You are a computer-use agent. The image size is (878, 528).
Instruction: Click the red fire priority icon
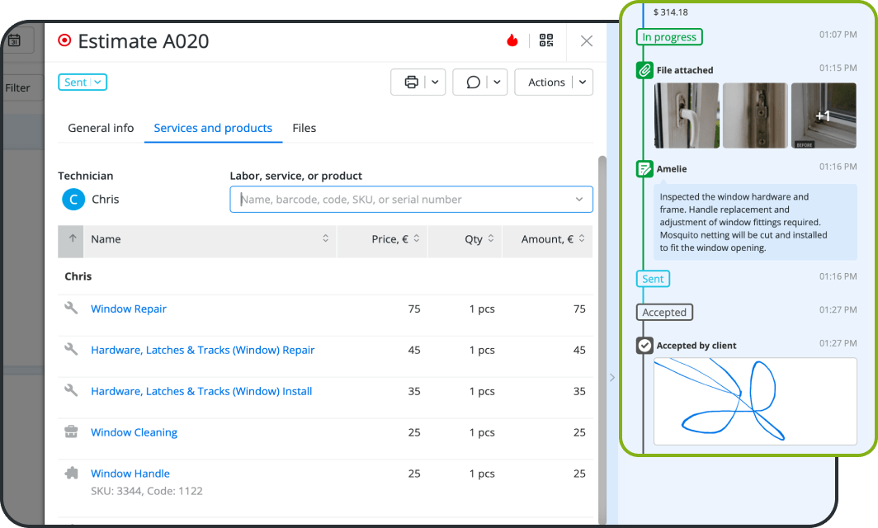click(512, 40)
